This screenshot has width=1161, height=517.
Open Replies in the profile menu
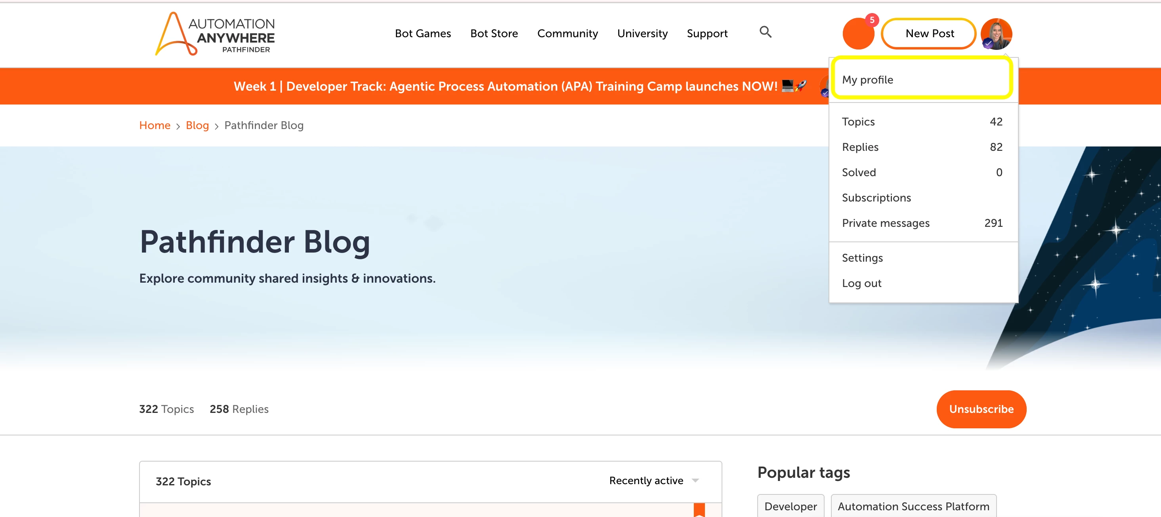tap(860, 147)
